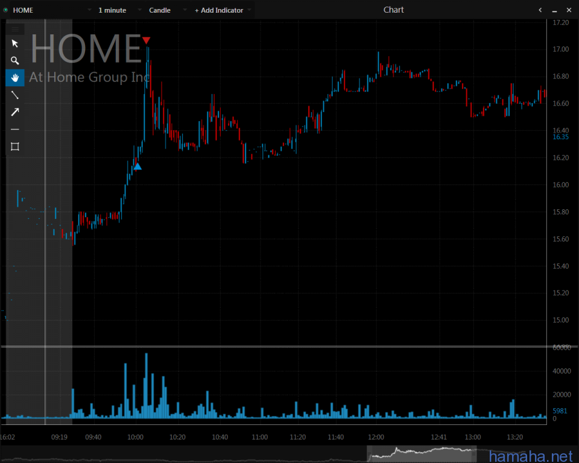This screenshot has height=463, width=579.
Task: Open the 1 minute timeframe dropdown
Action: [x=139, y=10]
